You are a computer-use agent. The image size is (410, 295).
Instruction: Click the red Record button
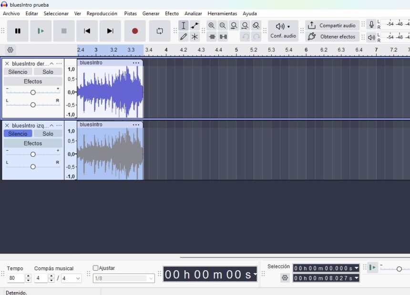click(135, 31)
